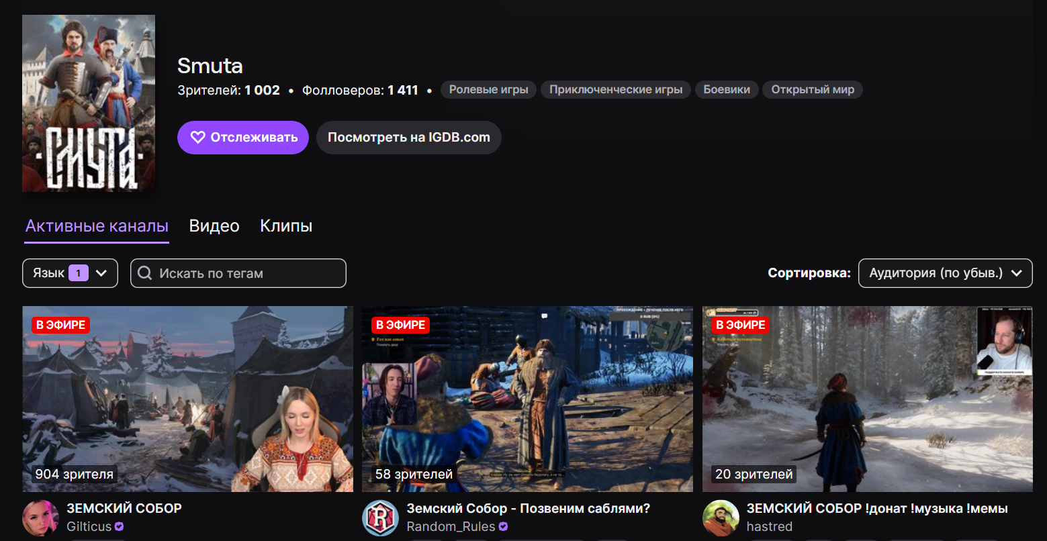
Task: Click the 20 зрителей viewer label
Action: pyautogui.click(x=754, y=474)
